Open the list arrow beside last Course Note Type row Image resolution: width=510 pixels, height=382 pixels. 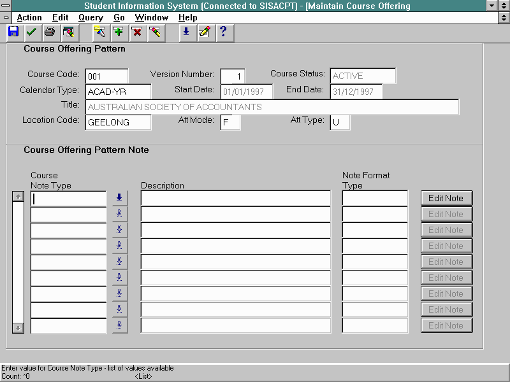pos(119,325)
